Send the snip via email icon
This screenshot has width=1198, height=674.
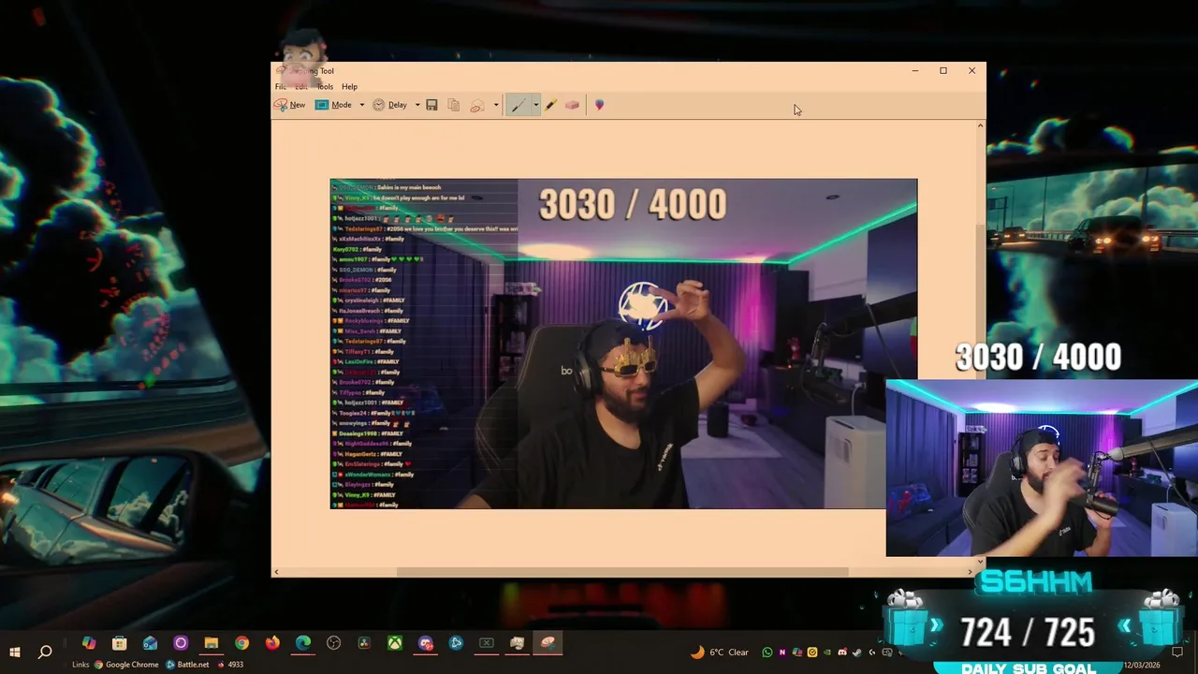click(x=477, y=105)
